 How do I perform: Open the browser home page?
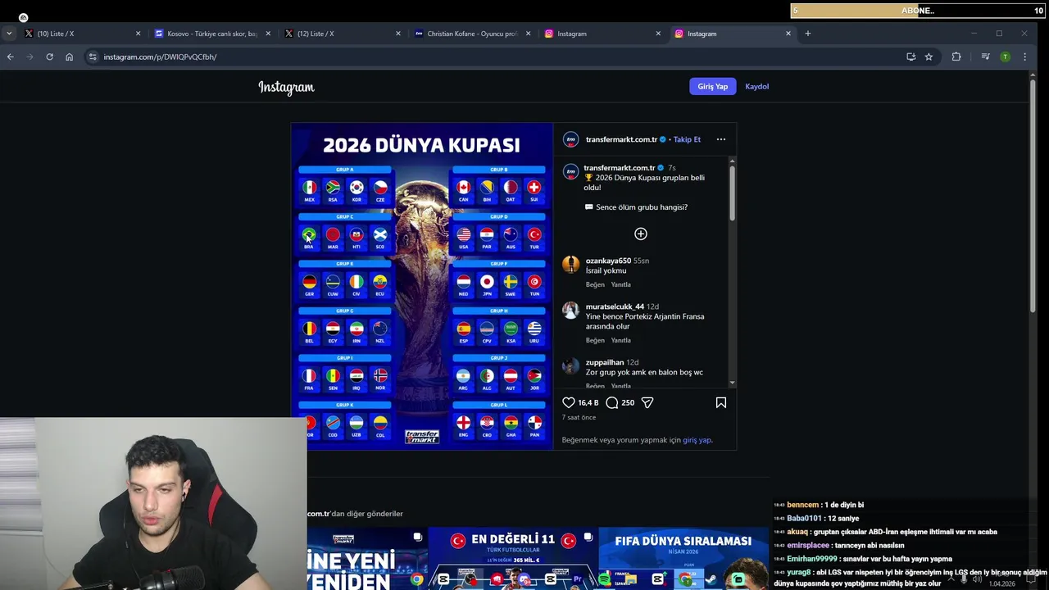tap(69, 57)
